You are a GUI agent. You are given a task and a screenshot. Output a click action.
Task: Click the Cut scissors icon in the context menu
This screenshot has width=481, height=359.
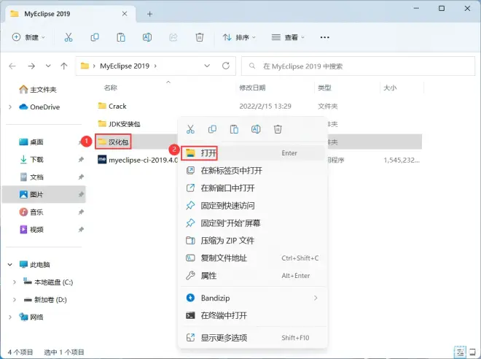(x=190, y=129)
